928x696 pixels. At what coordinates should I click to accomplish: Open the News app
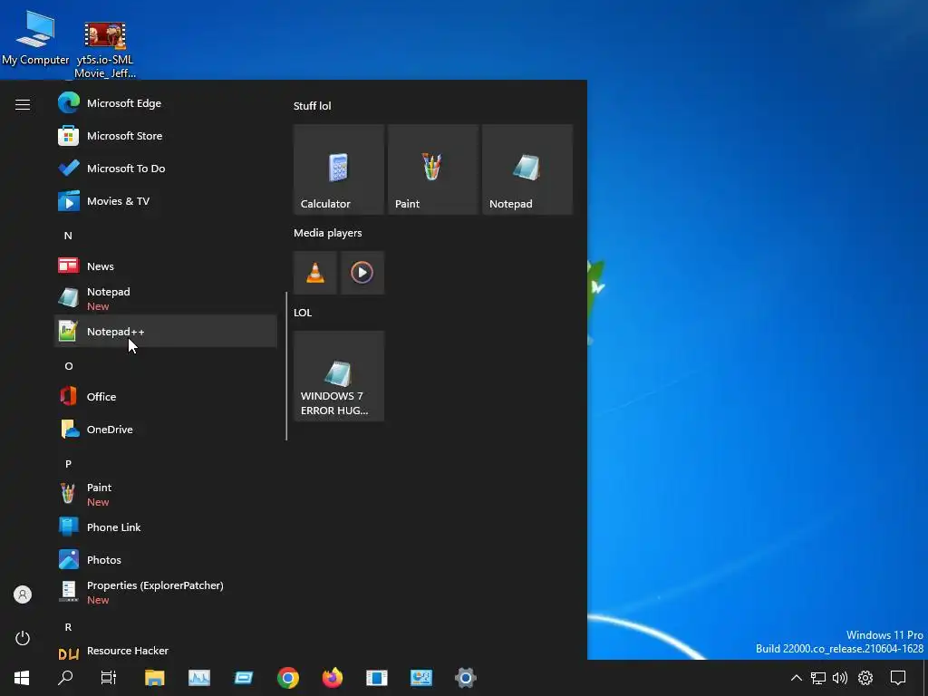(x=166, y=266)
